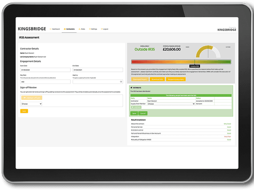Click the Day Rate input showing 450
The width and height of the screenshot is (254, 190).
pos(45,82)
